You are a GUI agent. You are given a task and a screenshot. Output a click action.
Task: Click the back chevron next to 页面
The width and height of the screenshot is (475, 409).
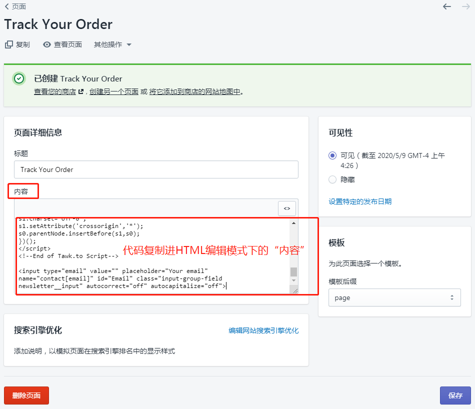6,6
